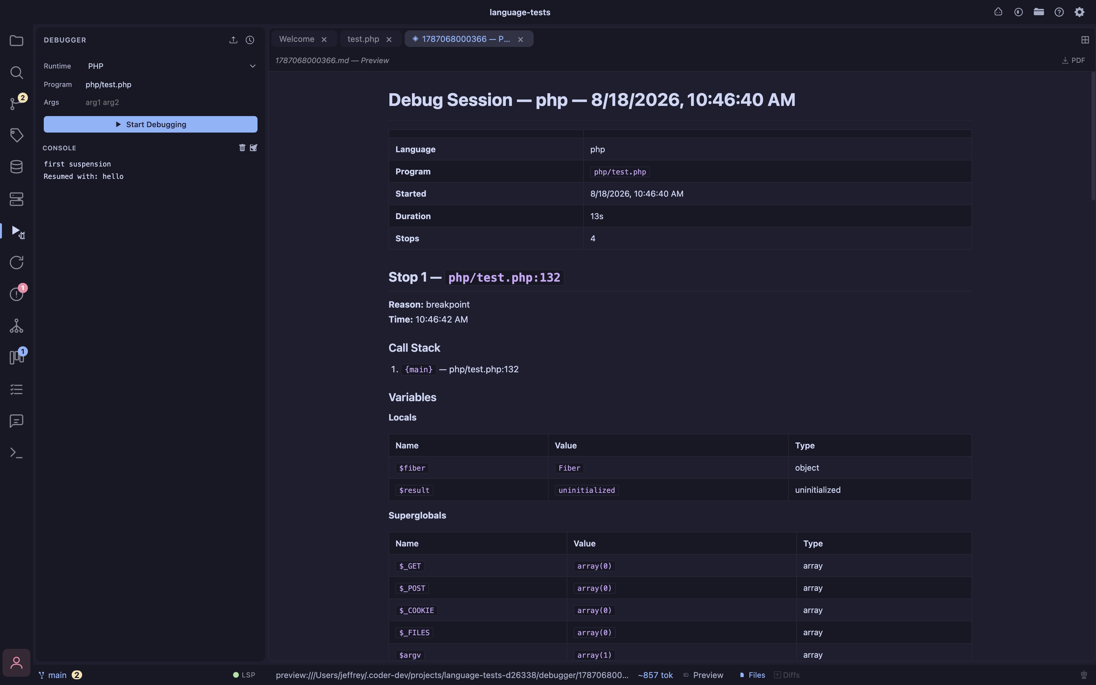1096x685 pixels.
Task: Click the console edit icon beside trash
Action: coord(254,148)
